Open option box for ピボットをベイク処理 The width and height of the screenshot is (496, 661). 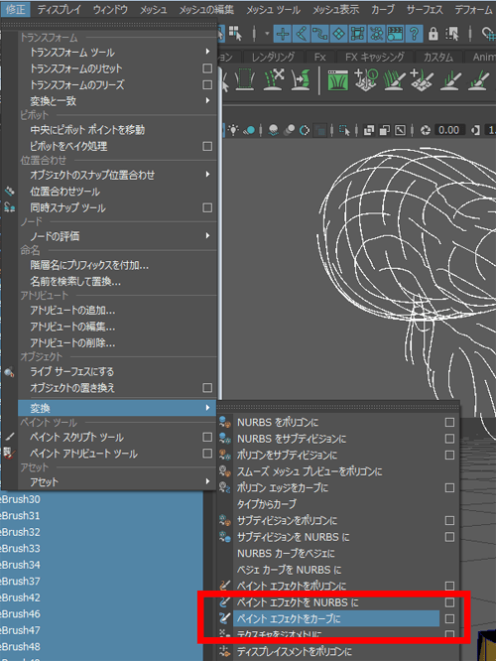coord(207,146)
